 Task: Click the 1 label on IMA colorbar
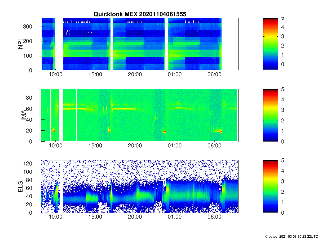tap(282, 131)
